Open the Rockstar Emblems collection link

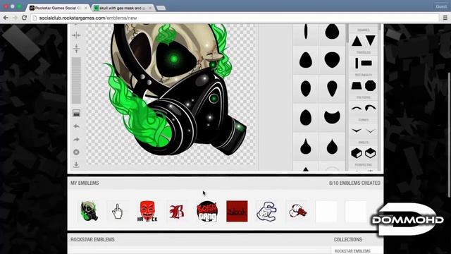[352, 251]
